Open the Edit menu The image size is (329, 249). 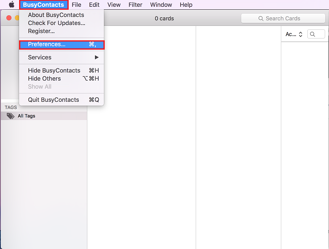coord(94,5)
